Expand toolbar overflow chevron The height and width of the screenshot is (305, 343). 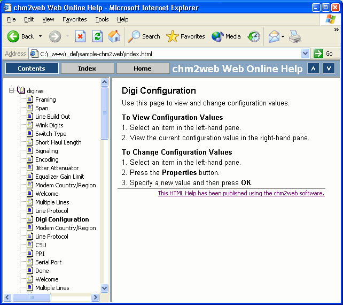(x=337, y=30)
